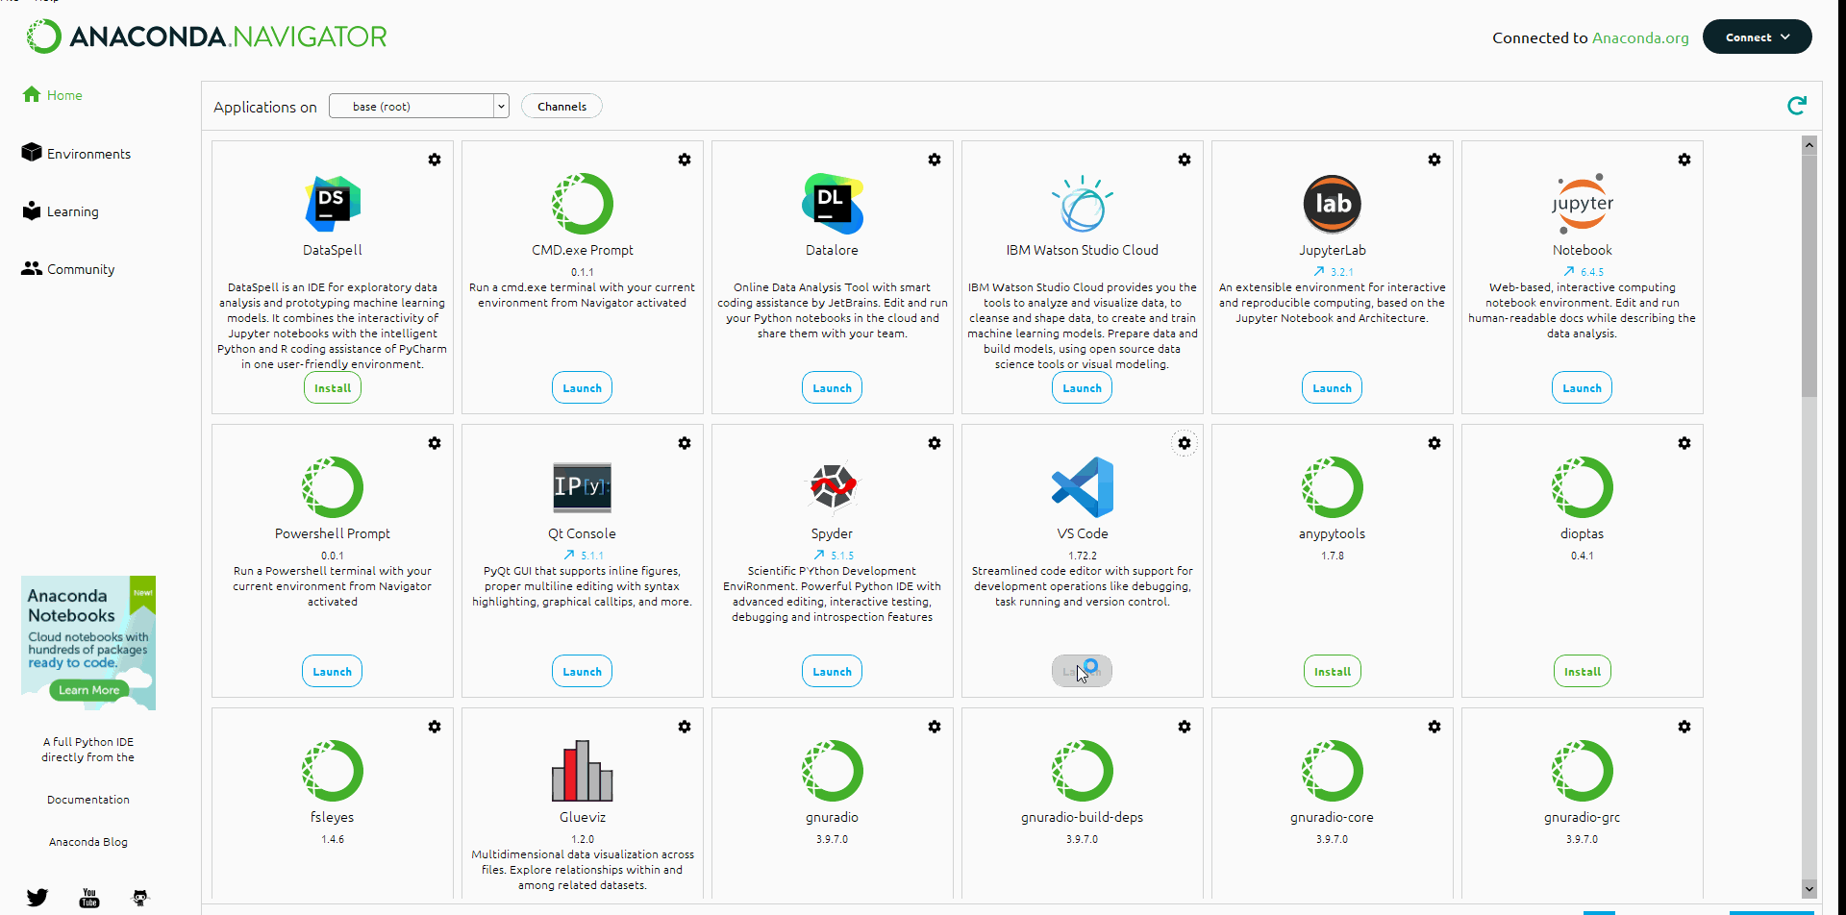Screen dimensions: 1846x915
Task: Launch Spyder
Action: [833, 671]
